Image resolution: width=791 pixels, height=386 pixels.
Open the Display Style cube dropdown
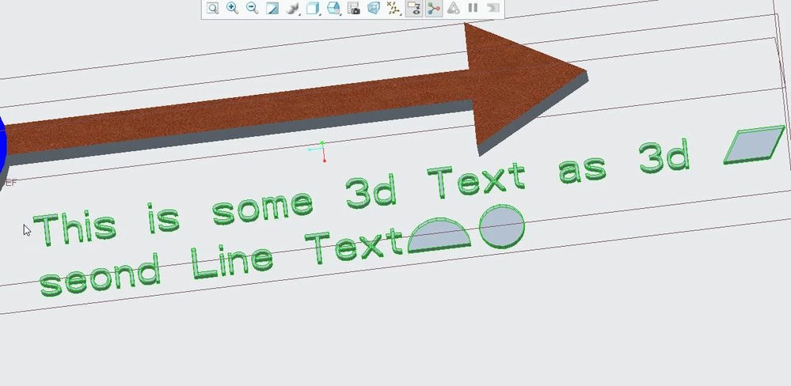coord(313,8)
